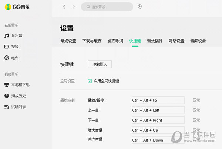
Task: Open 试听列表 playlist icon
Action: [7, 107]
